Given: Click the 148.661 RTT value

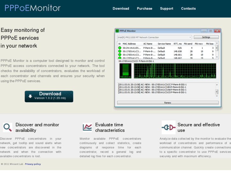Looking at the screenshot, I should (x=178, y=55).
